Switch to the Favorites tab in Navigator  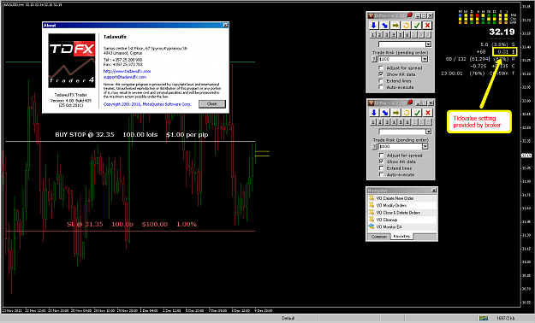(x=401, y=237)
